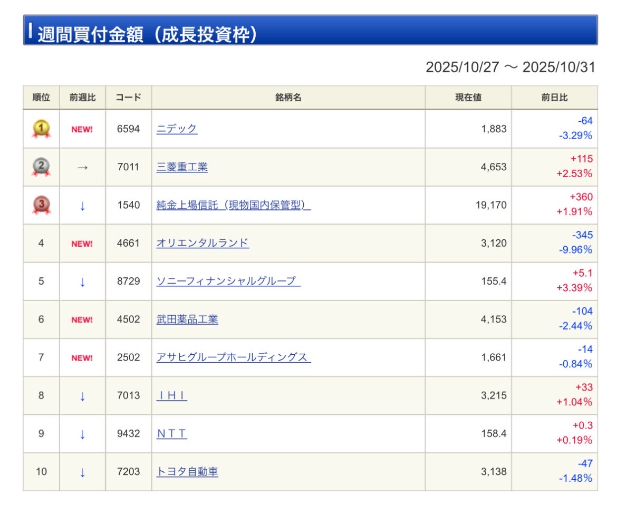Click the 週間買付金額 section heading

[x=148, y=34]
